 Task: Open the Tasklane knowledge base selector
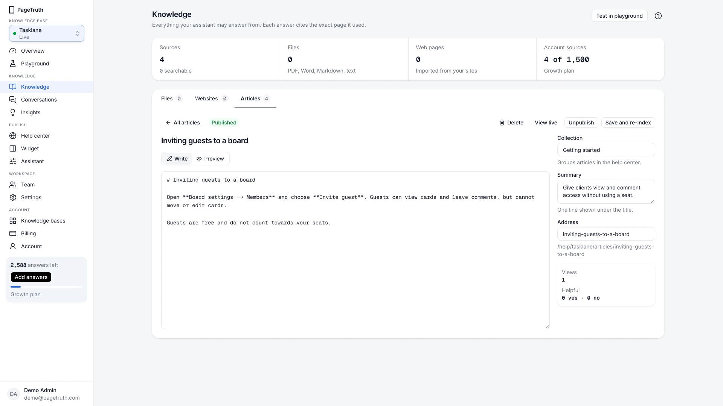pos(47,33)
